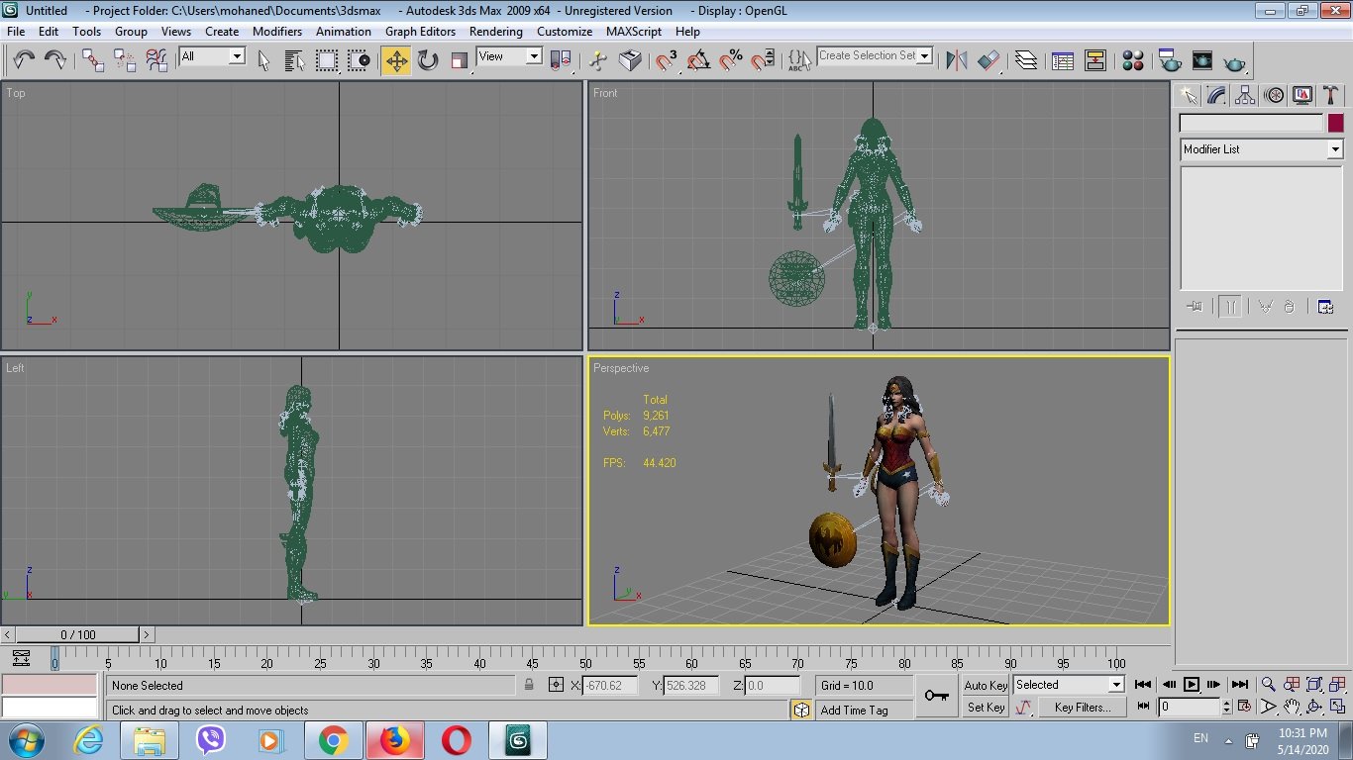Image resolution: width=1353 pixels, height=760 pixels.
Task: Open the Modifiers menu
Action: point(276,31)
